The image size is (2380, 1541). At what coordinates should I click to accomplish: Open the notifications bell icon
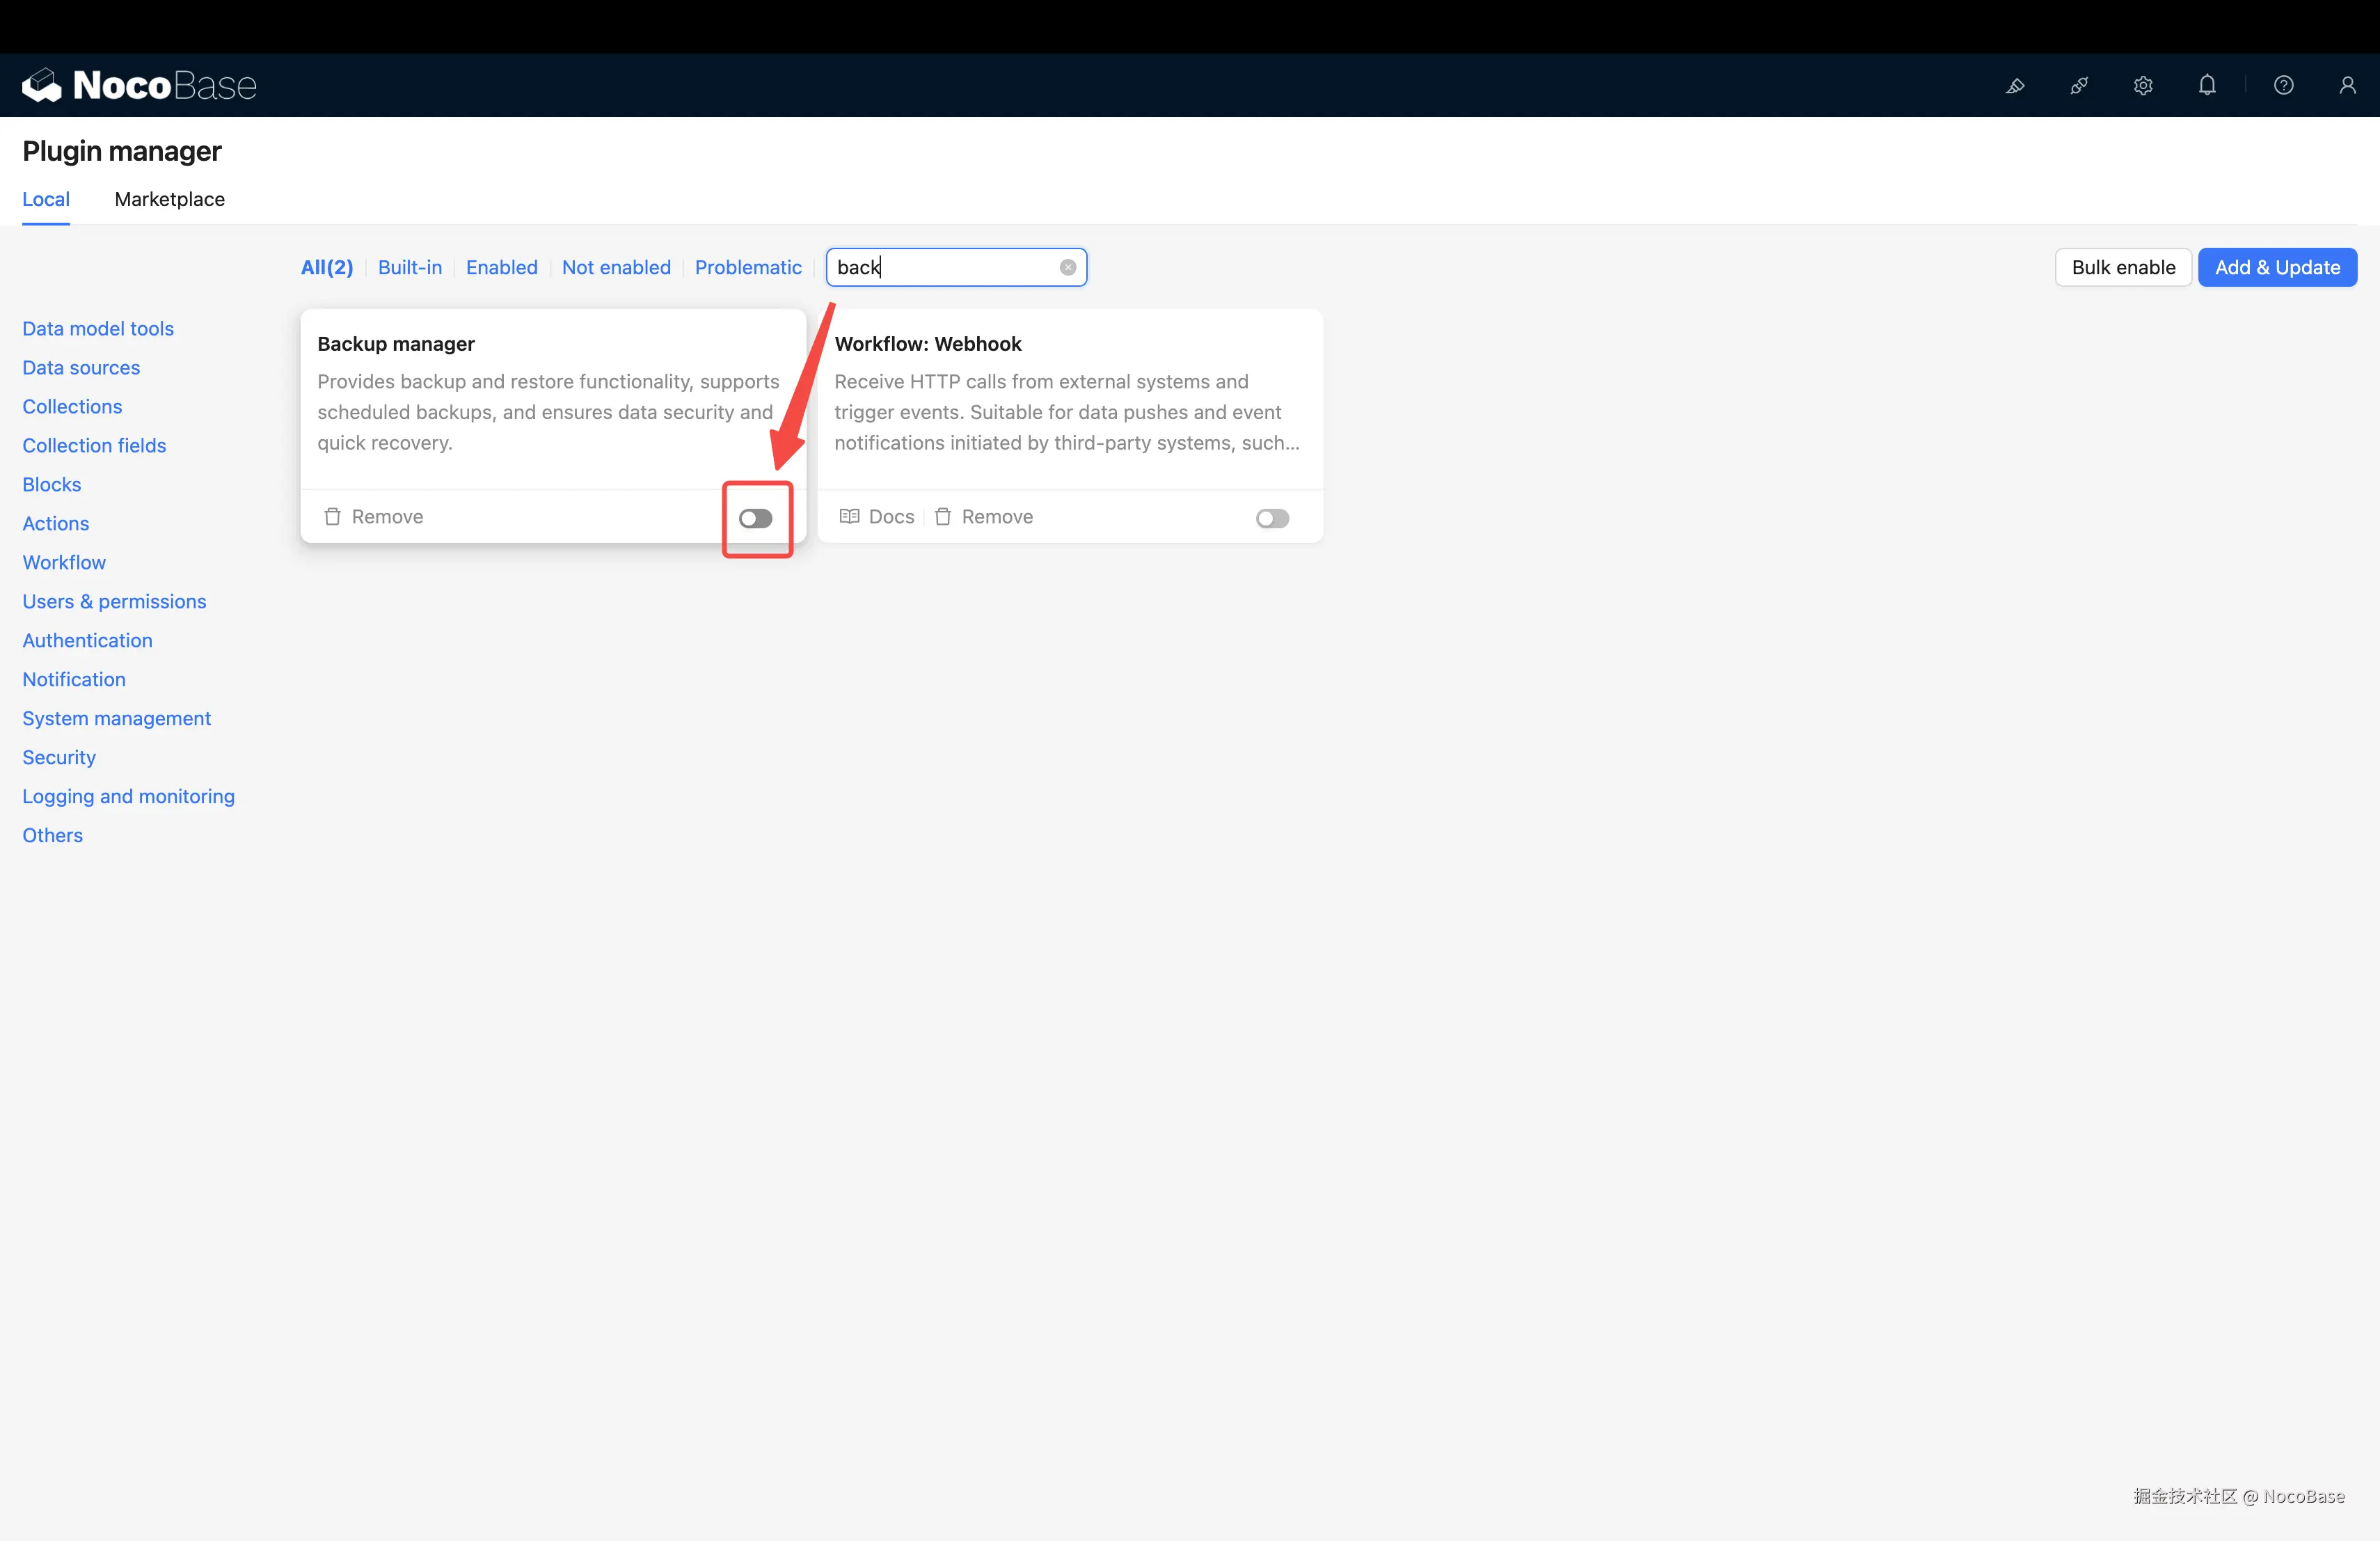point(2206,86)
